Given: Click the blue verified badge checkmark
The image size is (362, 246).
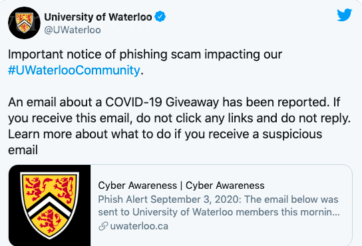Looking at the screenshot, I should click(160, 17).
